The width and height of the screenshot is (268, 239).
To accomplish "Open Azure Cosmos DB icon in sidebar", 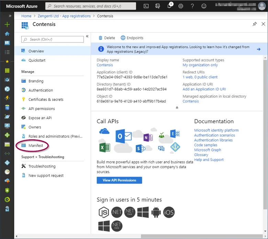I will 7,117.
